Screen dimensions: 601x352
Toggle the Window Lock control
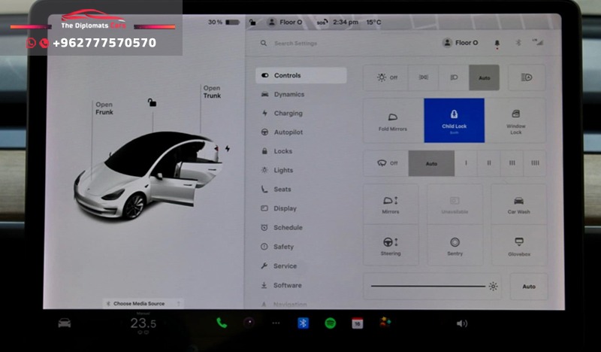[515, 120]
